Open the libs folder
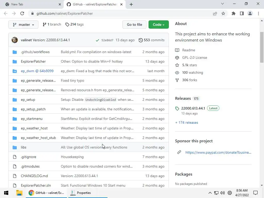264x198 pixels. [23, 147]
